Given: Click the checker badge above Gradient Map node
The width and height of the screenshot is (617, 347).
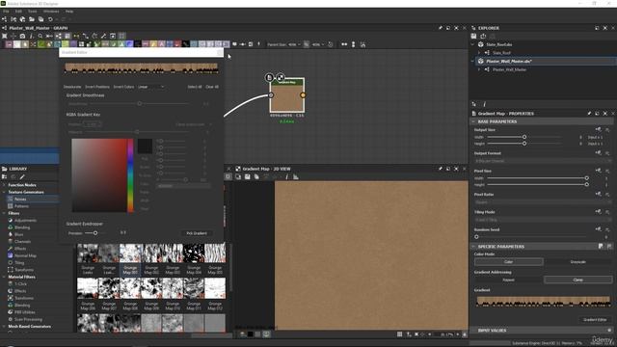Looking at the screenshot, I should tap(281, 77).
